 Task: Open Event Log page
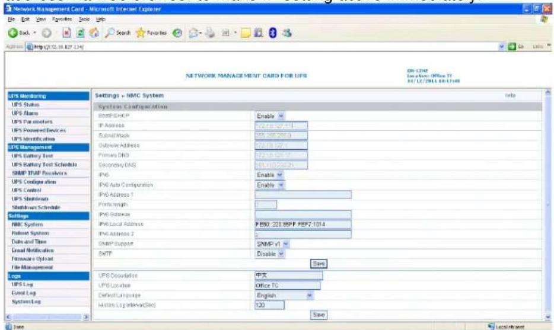pos(24,293)
